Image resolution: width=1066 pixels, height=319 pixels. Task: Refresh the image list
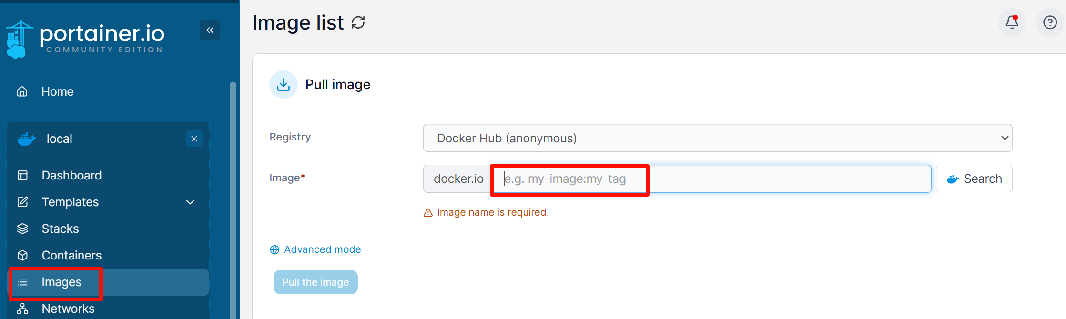pyautogui.click(x=358, y=22)
